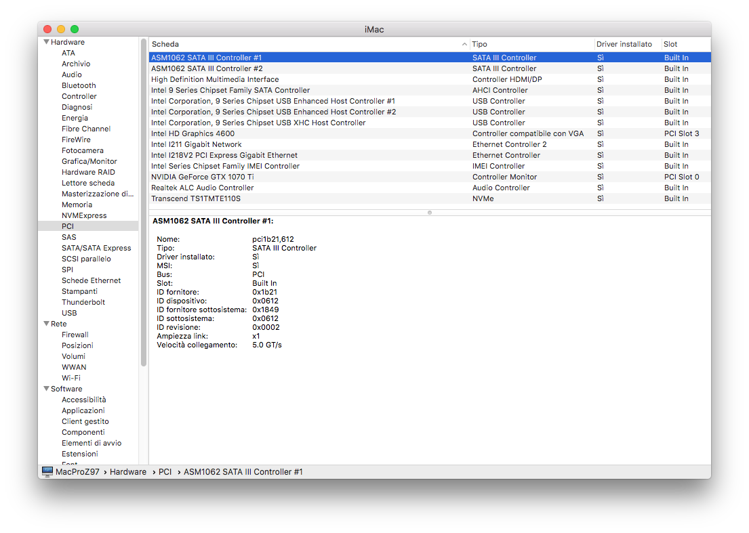Open Fotocamera sidebar entry

(82, 150)
